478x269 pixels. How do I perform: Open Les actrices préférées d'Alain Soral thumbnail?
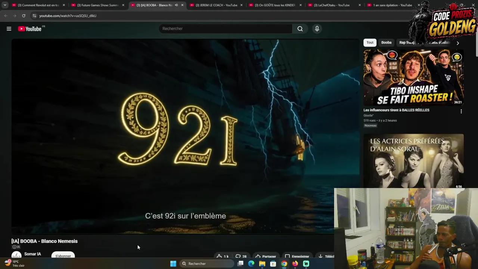point(413,162)
